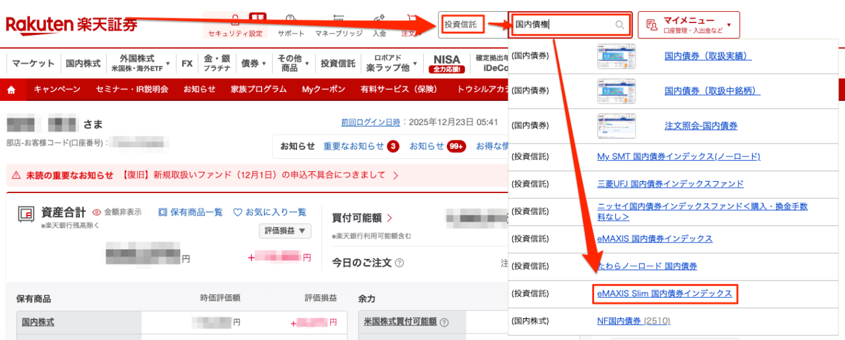Screen dimensions: 845x340
Task: Open the FX navigation tab
Action: pos(187,63)
